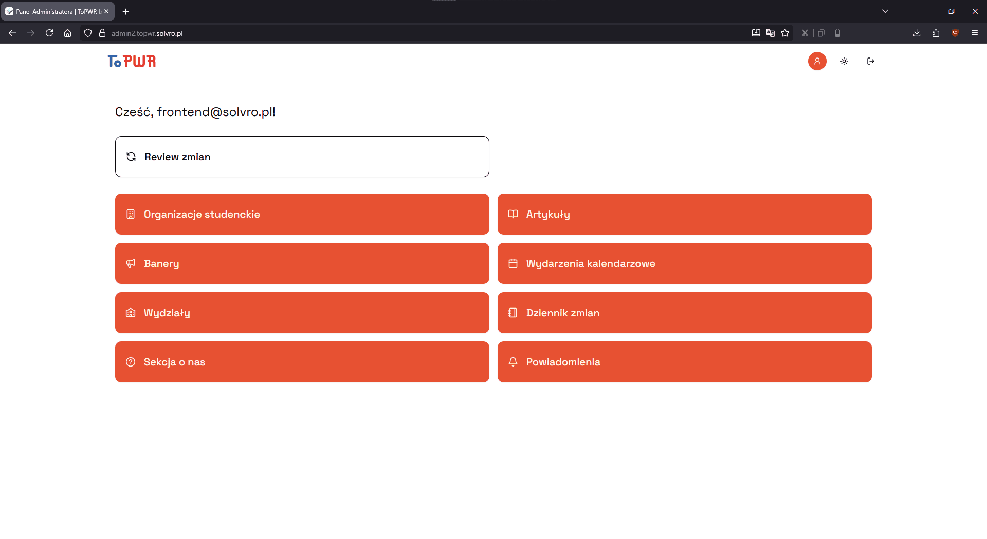Open the user profile avatar icon

point(817,61)
